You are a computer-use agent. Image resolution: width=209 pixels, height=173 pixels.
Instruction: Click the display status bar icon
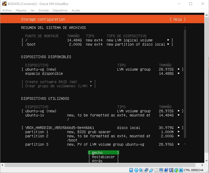click(161, 170)
